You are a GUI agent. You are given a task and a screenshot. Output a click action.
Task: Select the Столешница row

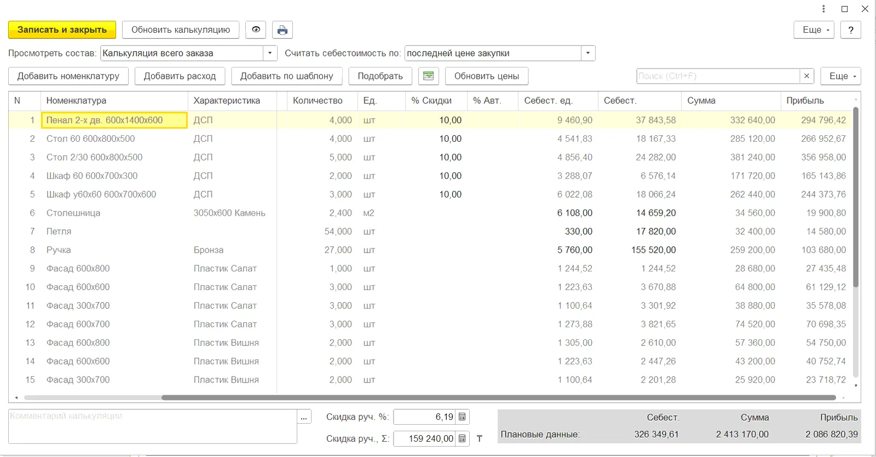coord(430,213)
